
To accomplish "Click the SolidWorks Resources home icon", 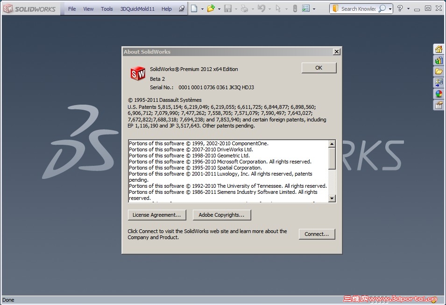I will (x=439, y=49).
